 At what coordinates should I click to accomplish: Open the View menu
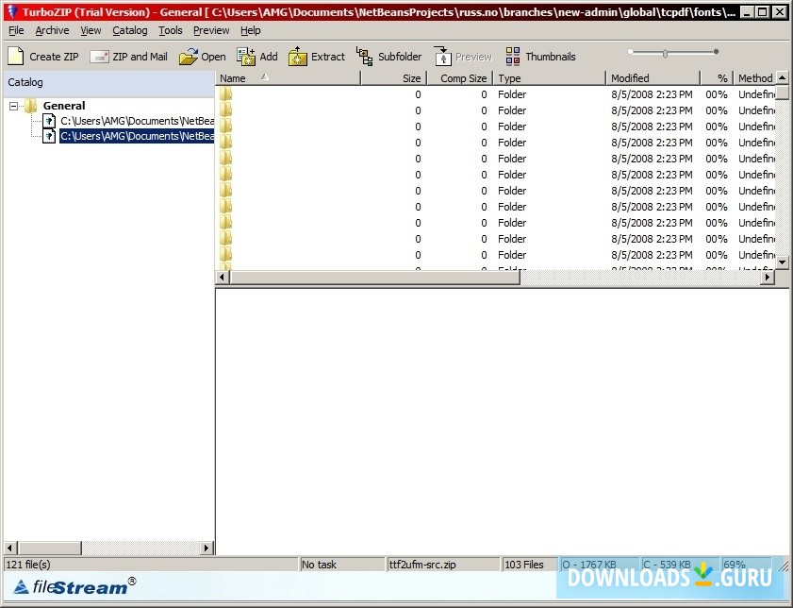click(x=91, y=30)
